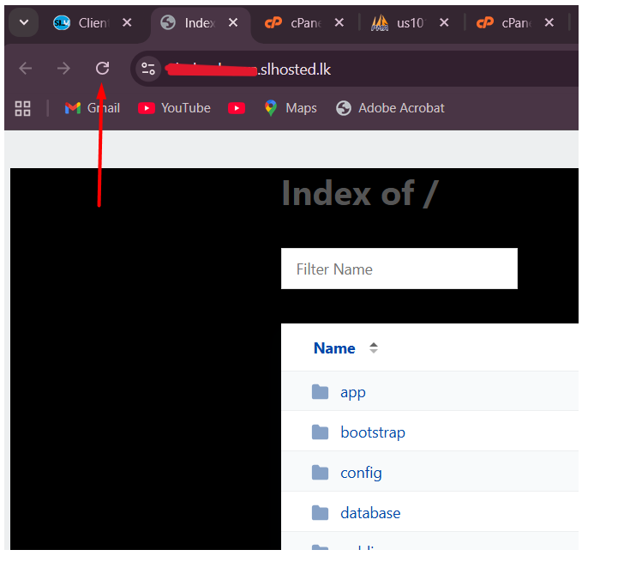Open the Gmail bookmark
The height and width of the screenshot is (586, 618).
coord(93,108)
